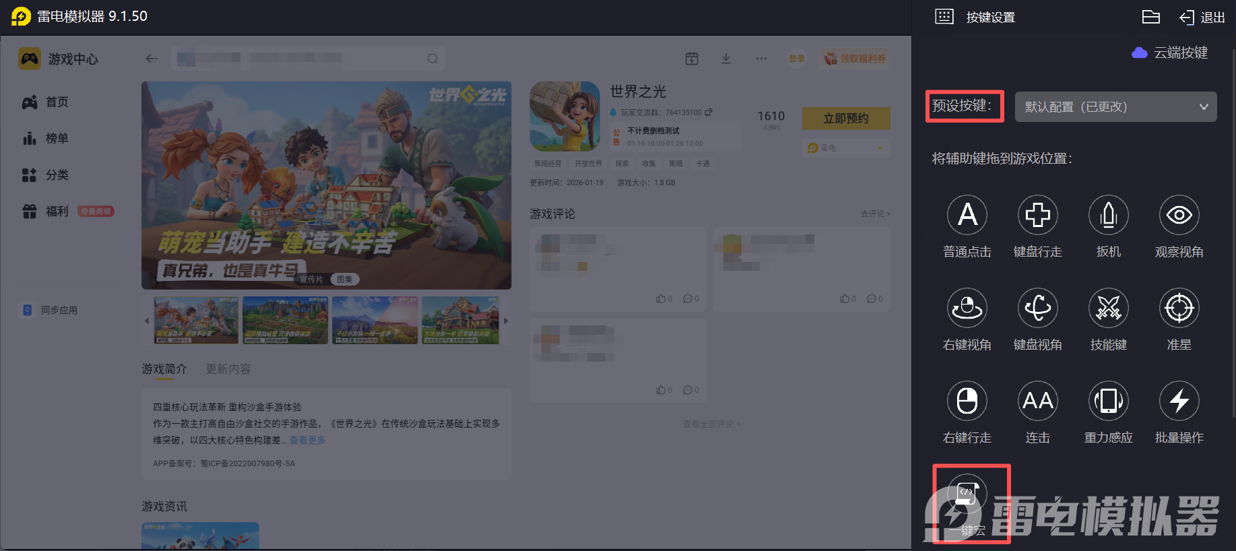The height and width of the screenshot is (551, 1236).
Task: Reserve the game with 立即预约
Action: coord(846,119)
